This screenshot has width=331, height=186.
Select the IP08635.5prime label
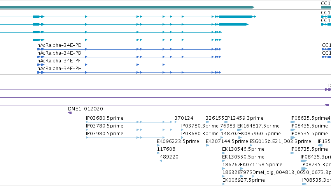click(x=309, y=118)
